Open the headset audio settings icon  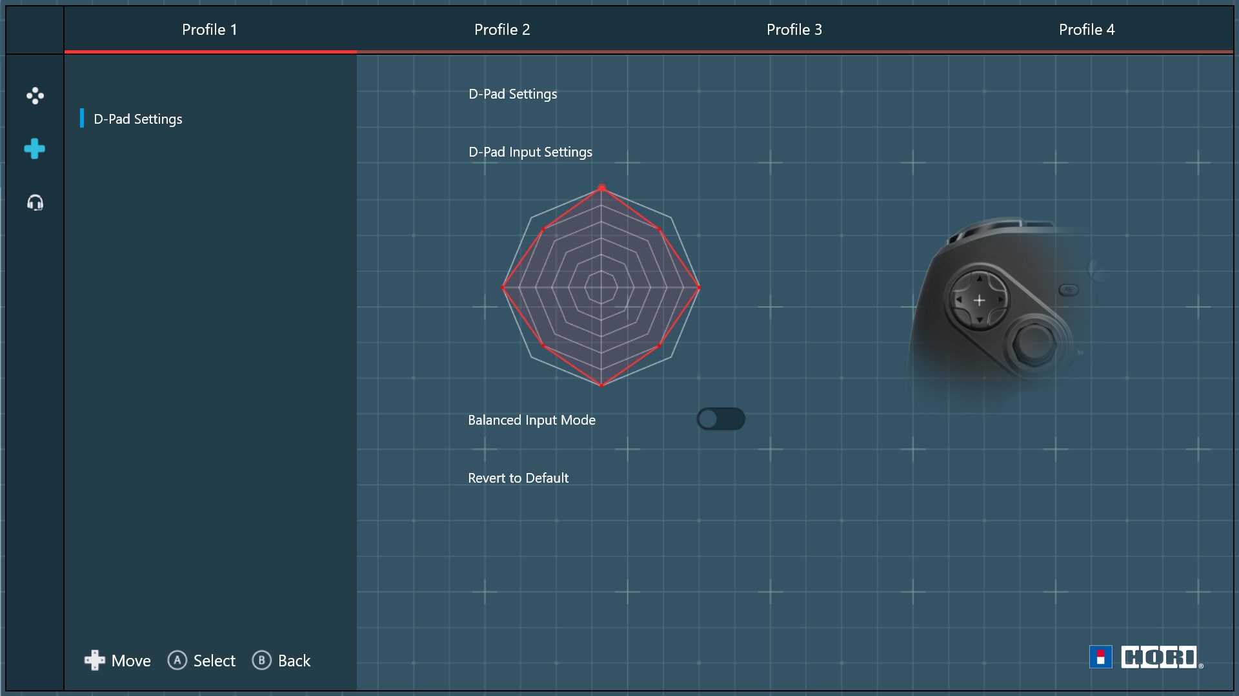35,203
